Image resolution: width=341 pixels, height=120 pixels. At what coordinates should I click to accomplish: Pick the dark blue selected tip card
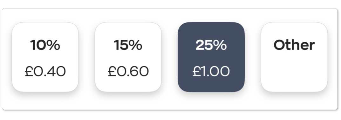211,57
